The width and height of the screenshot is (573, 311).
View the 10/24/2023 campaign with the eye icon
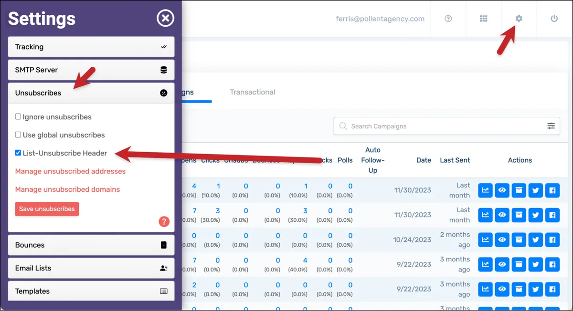(502, 239)
